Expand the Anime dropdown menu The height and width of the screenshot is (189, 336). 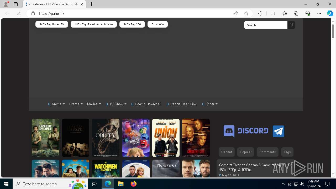(x=56, y=104)
